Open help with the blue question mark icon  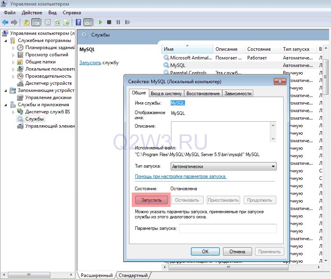click(x=78, y=22)
